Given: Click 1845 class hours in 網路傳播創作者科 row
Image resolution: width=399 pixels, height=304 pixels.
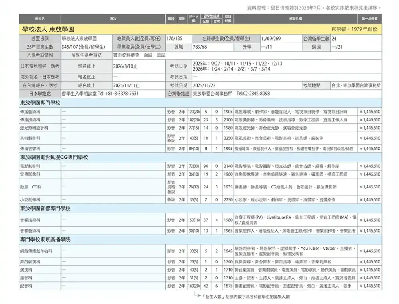Looking at the screenshot, I should 228,251.
